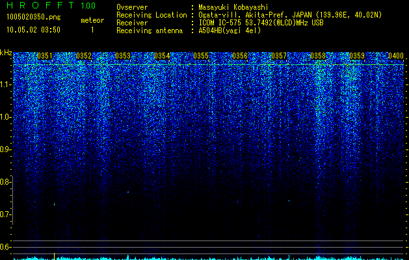The width and height of the screenshot is (409, 260).
Task: Click the 0356 time marker
Action: click(240, 56)
